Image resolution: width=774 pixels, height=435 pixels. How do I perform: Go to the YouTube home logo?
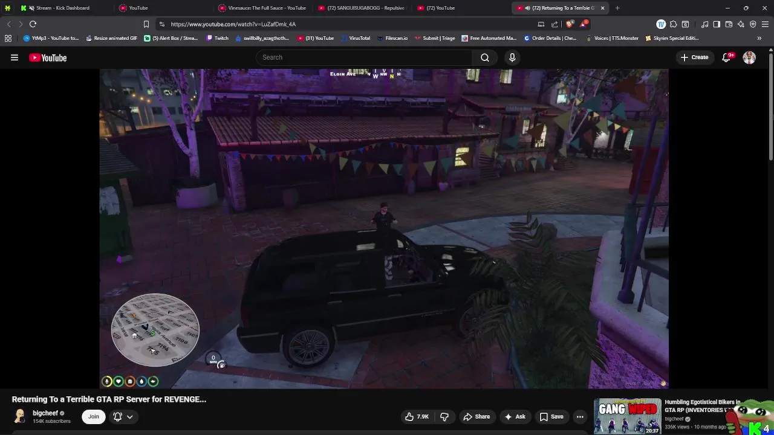(48, 57)
